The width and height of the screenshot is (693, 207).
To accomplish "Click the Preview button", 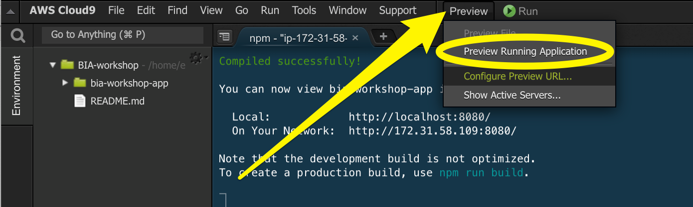I will (x=469, y=11).
